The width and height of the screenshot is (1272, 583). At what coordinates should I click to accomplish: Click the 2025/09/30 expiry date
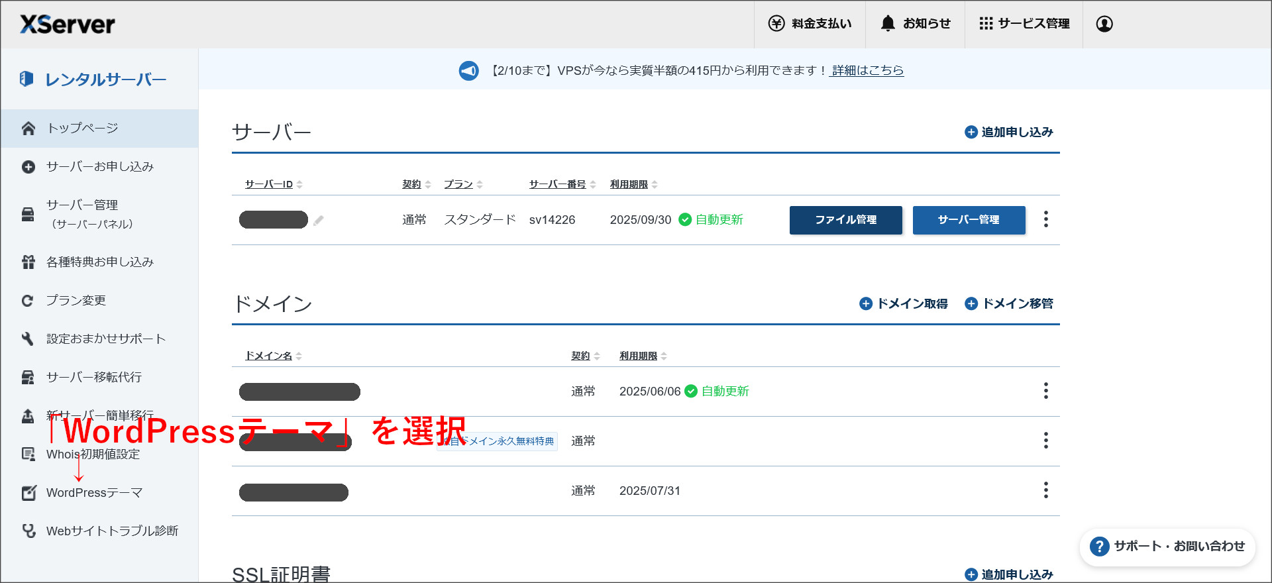641,220
